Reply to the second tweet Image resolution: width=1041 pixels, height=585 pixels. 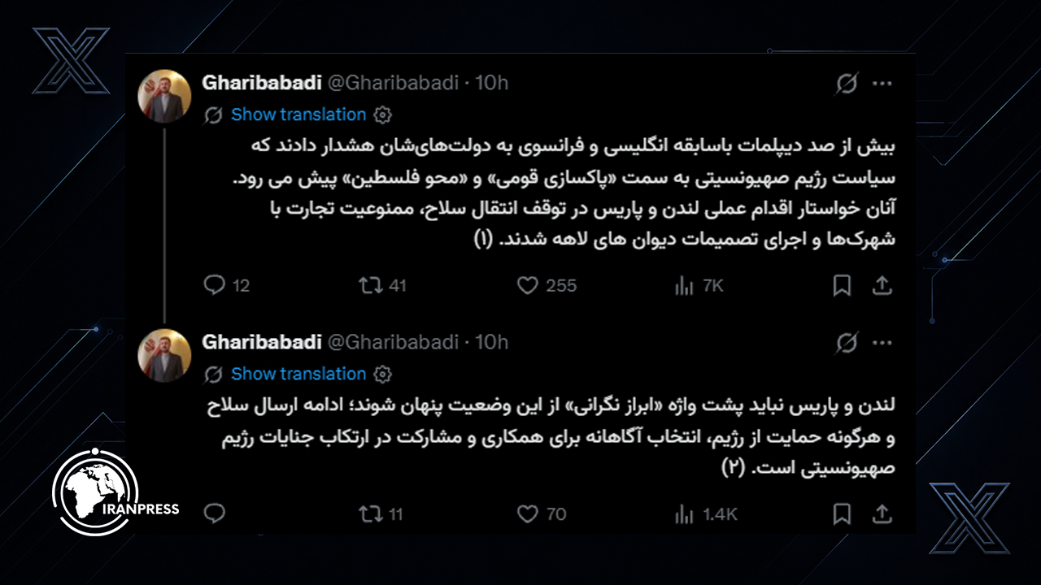coord(214,513)
